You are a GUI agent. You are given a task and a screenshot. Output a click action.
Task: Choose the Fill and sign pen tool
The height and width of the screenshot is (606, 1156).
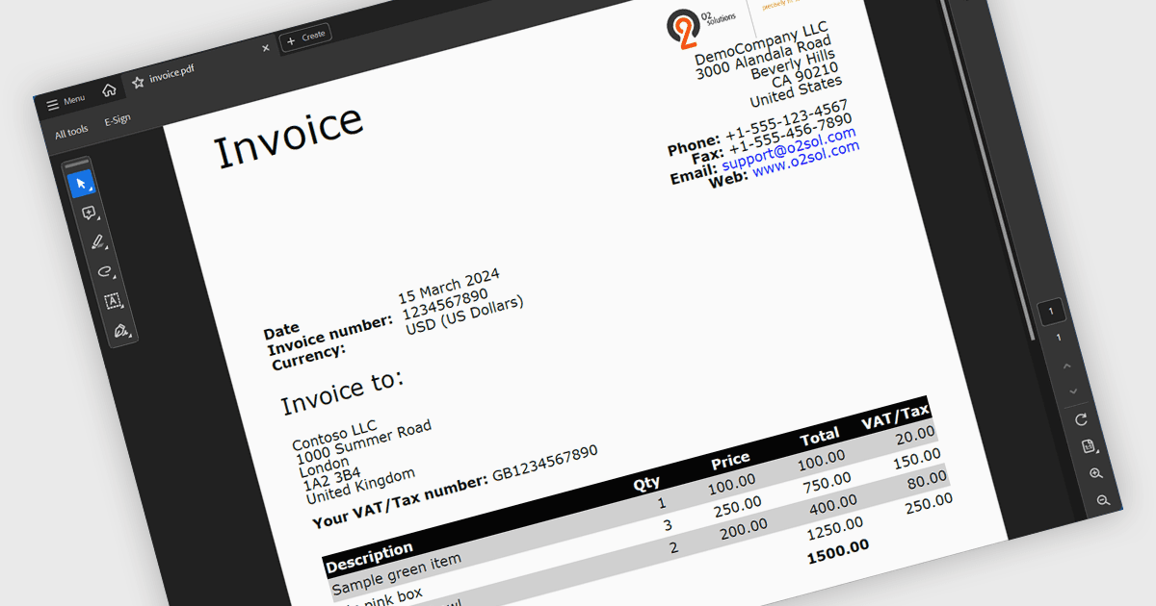pos(121,330)
